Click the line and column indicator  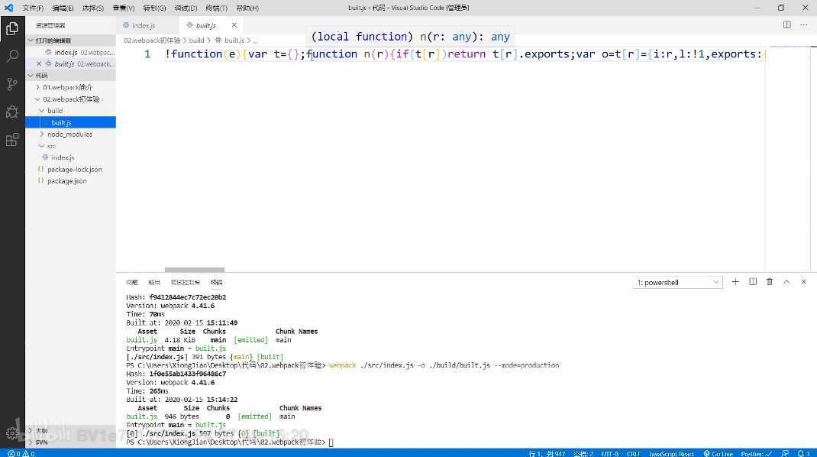click(547, 453)
